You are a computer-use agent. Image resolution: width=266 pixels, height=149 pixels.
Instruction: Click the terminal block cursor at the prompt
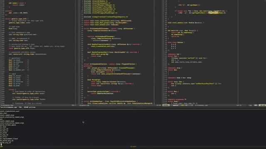[1, 144]
